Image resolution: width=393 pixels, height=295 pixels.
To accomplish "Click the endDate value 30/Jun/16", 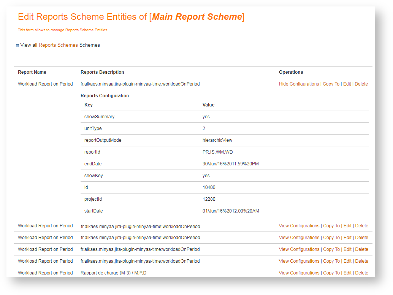I will click(x=230, y=164).
